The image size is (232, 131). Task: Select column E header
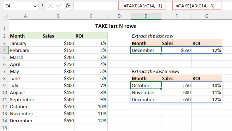coord(146,16)
